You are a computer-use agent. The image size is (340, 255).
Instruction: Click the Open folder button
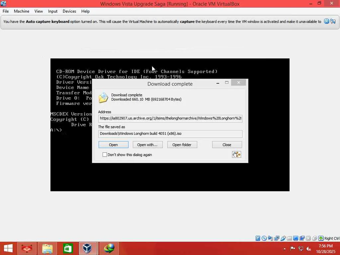[x=182, y=145]
